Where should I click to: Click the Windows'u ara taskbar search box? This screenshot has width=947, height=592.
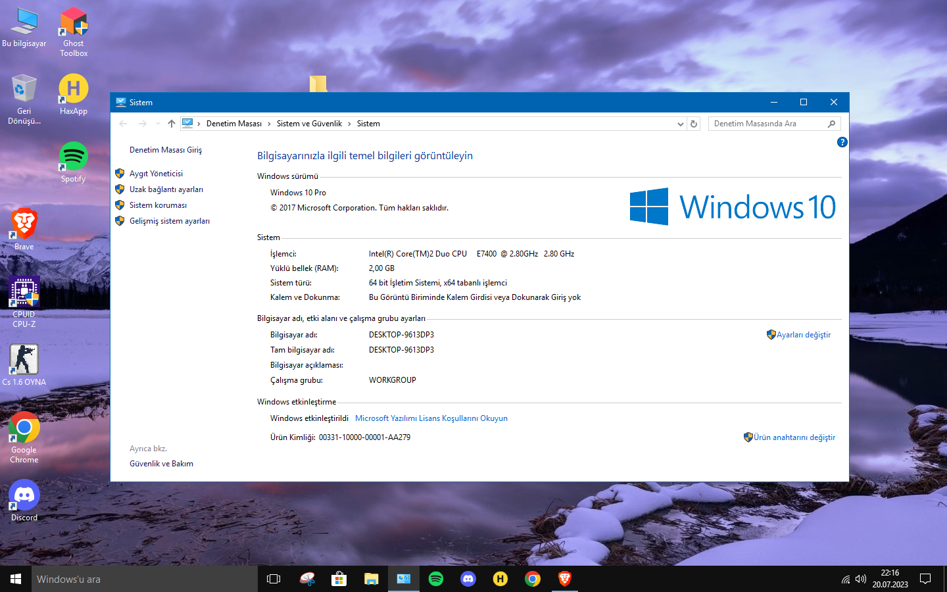[x=145, y=579]
